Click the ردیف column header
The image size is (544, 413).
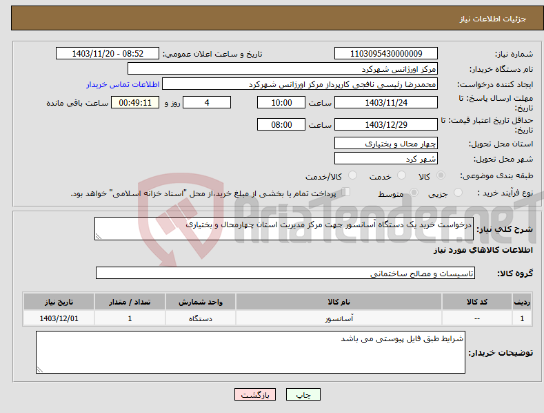pyautogui.click(x=522, y=302)
